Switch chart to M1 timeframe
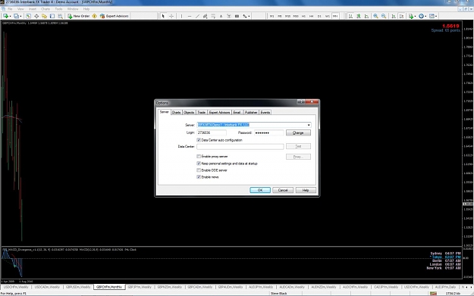 pyautogui.click(x=272, y=16)
